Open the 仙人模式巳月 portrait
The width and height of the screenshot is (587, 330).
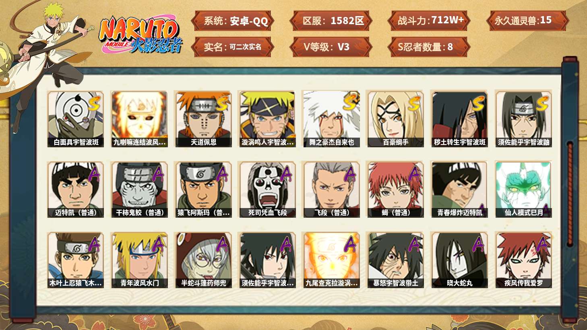(x=523, y=190)
